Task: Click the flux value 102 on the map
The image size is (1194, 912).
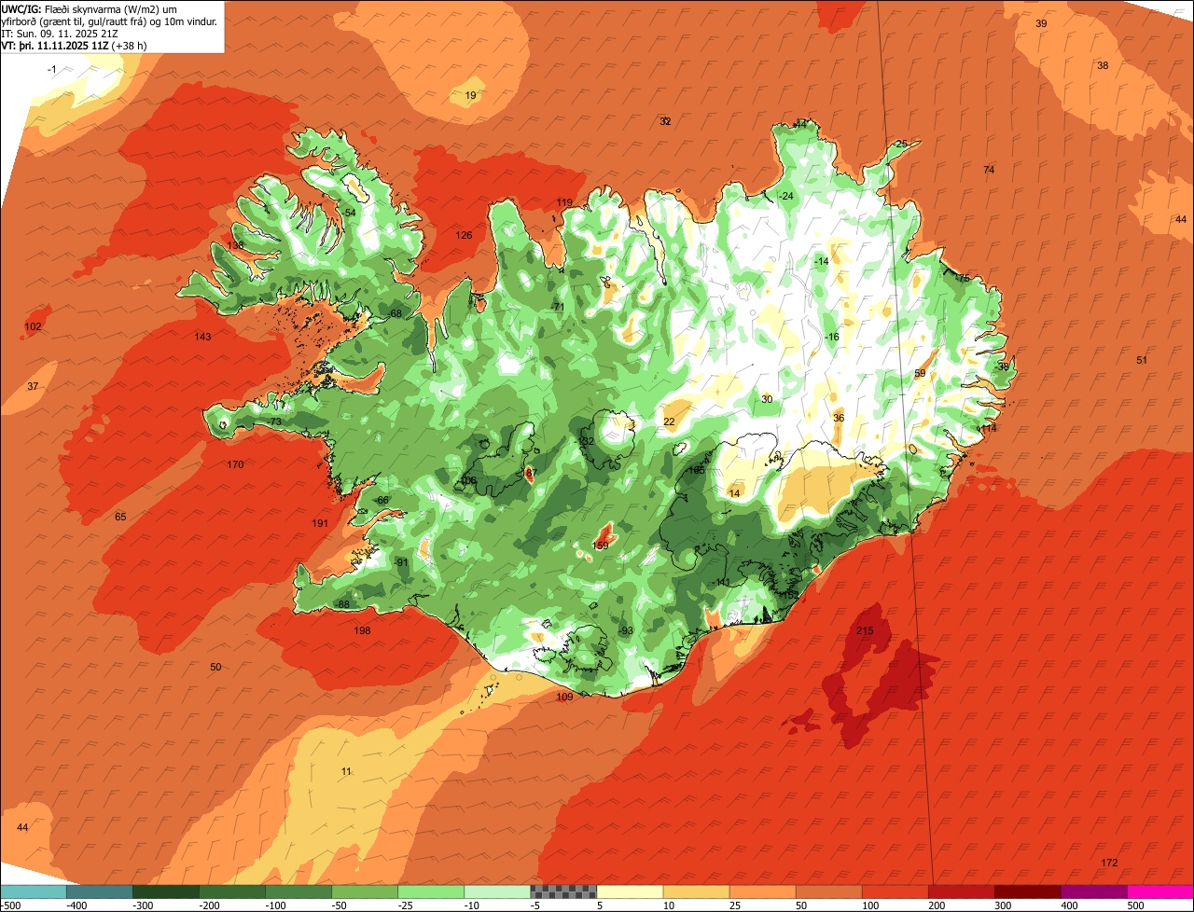Action: click(33, 326)
